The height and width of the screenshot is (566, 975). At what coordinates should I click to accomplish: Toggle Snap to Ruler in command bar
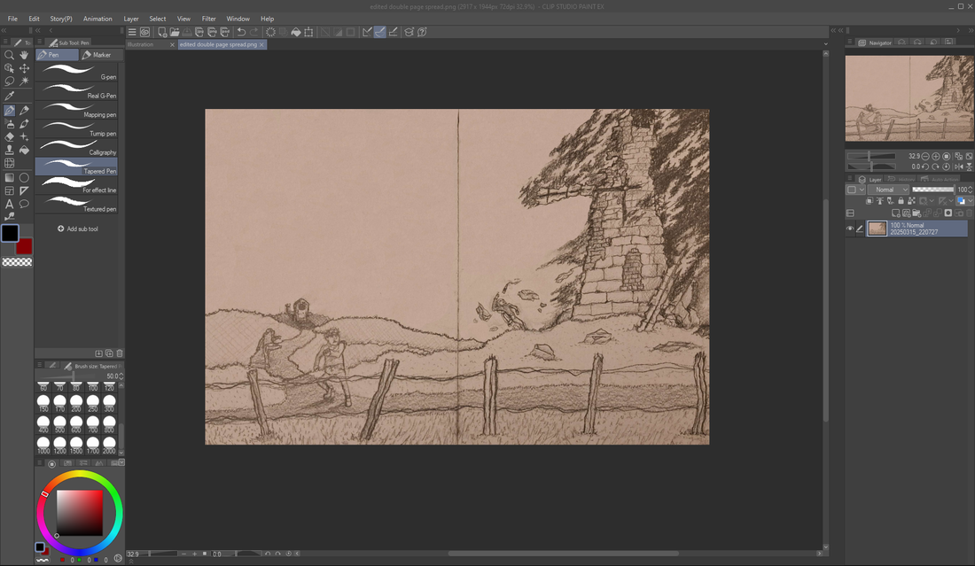tap(368, 32)
